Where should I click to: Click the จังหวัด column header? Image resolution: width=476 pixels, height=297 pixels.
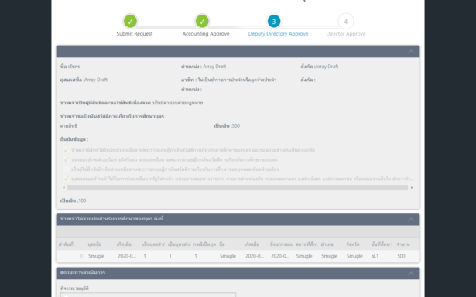pos(353,244)
